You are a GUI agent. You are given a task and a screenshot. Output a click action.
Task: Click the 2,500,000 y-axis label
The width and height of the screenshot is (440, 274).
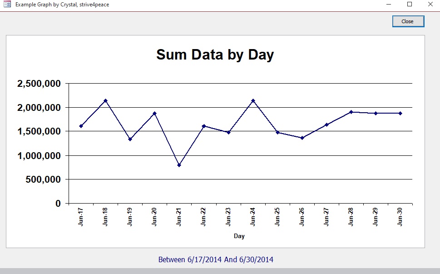(39, 83)
